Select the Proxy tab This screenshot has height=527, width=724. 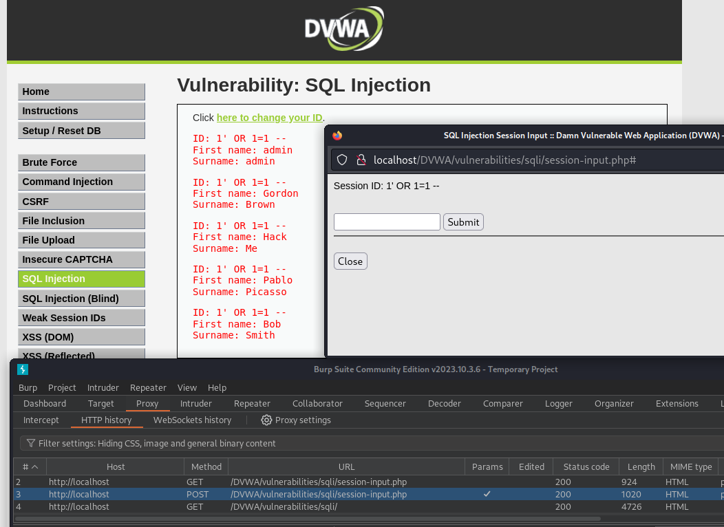tap(147, 404)
